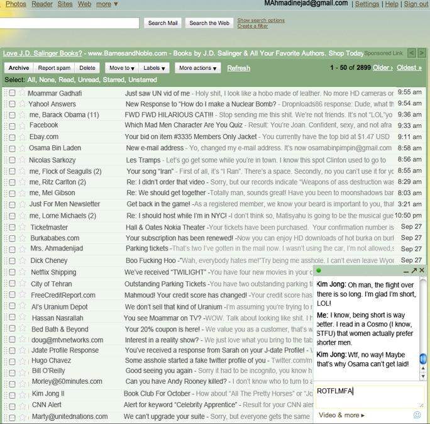The width and height of the screenshot is (430, 424).
Task: Click the chat conversation scrollbar
Action: [x=423, y=327]
